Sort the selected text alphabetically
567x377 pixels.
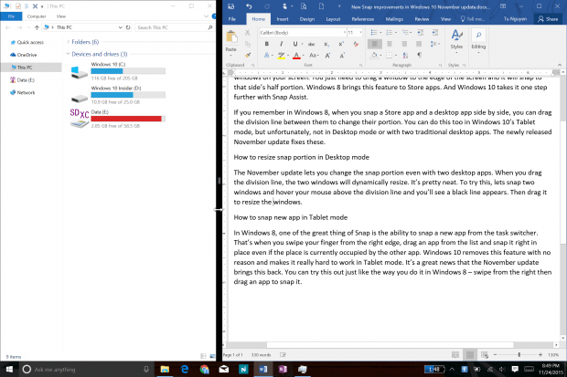pos(405,56)
